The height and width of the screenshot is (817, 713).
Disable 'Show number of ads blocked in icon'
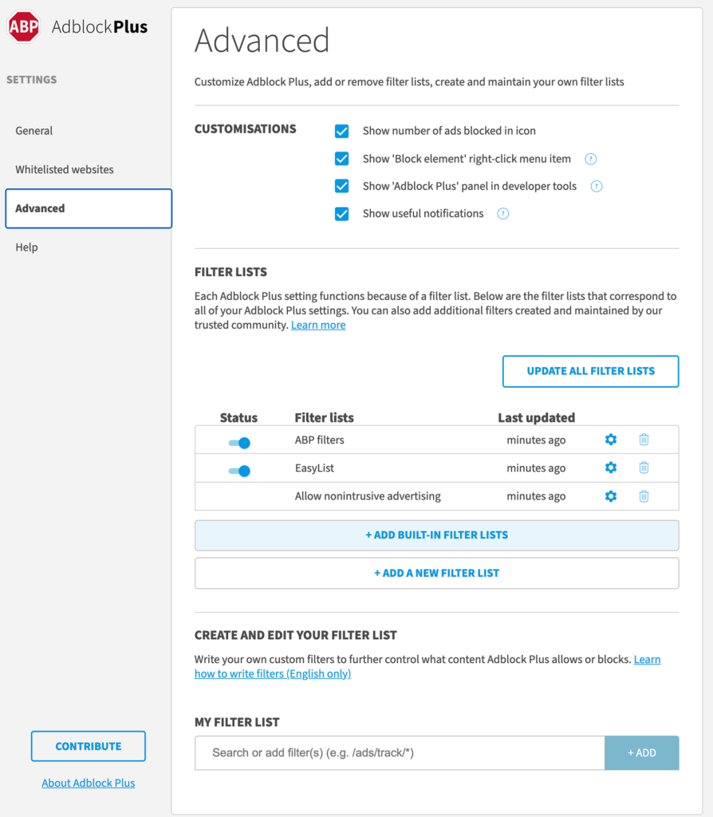pyautogui.click(x=341, y=131)
